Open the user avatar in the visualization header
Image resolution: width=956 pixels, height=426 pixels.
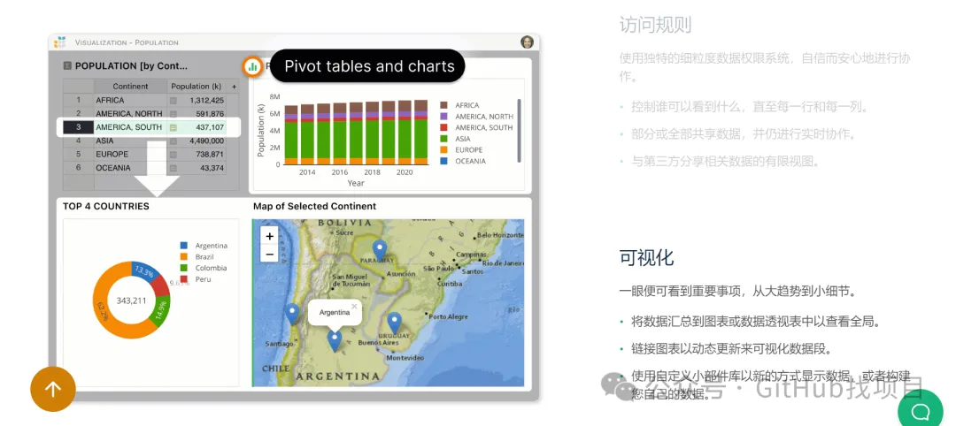[x=527, y=42]
